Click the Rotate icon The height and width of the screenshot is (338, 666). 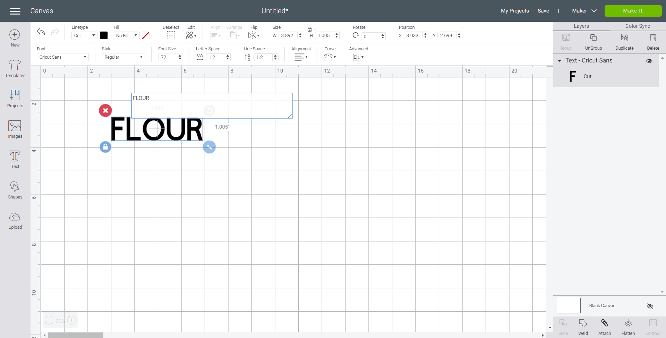point(356,35)
